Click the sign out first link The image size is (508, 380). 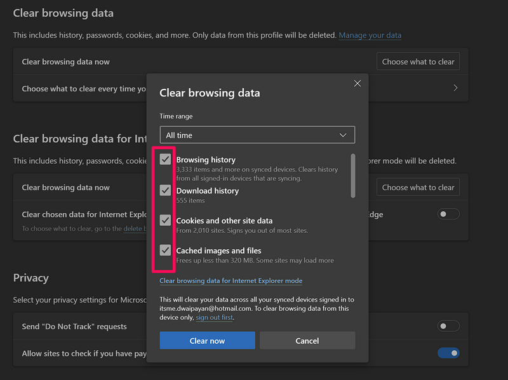214,317
